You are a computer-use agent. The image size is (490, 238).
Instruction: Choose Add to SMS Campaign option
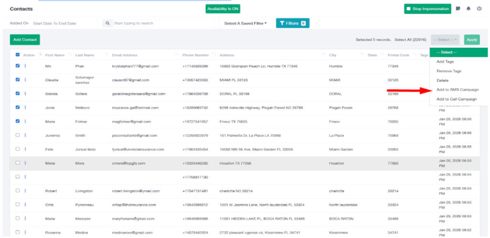point(457,90)
